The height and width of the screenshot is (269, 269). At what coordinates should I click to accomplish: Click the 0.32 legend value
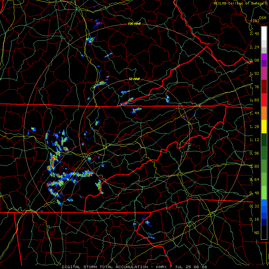(x=254, y=206)
